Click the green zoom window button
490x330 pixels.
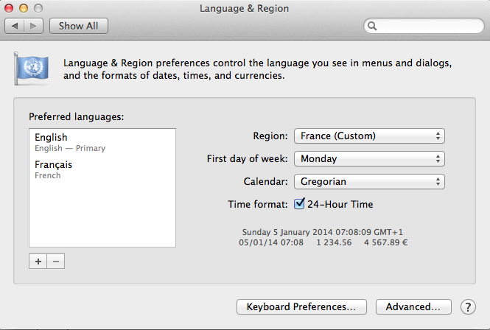(x=38, y=8)
